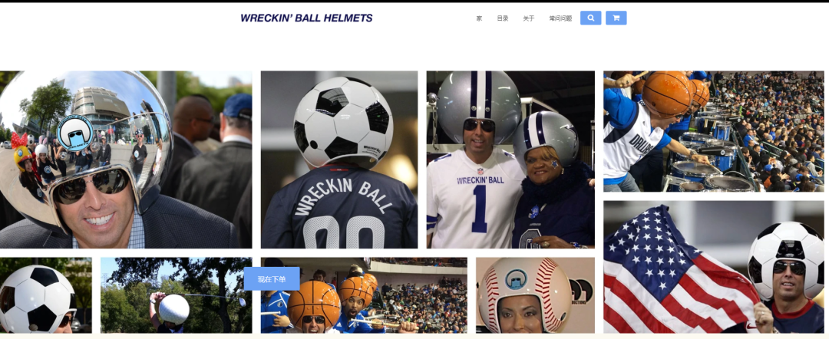
Task: Open the search icon button
Action: point(590,18)
